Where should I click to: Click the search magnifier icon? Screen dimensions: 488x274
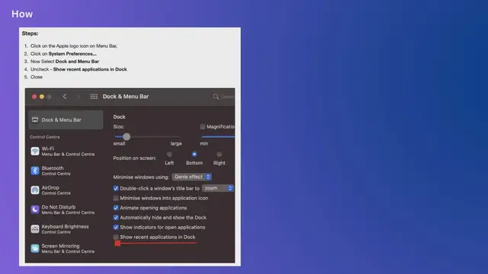pos(216,97)
